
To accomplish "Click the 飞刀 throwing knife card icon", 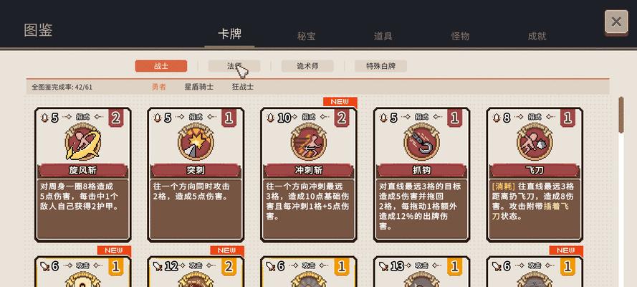I will click(x=535, y=142).
